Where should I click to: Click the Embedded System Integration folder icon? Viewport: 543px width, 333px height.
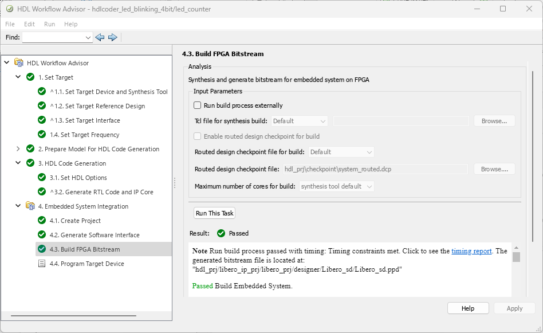coord(30,206)
